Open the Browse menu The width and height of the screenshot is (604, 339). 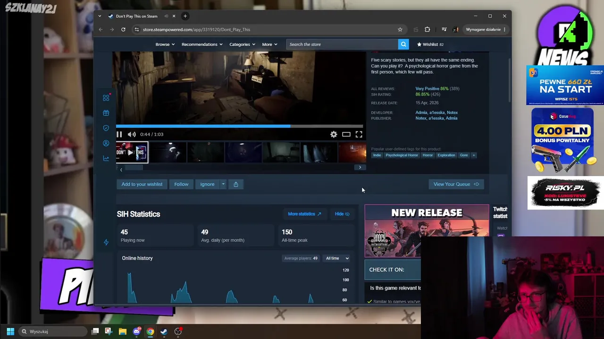165,44
